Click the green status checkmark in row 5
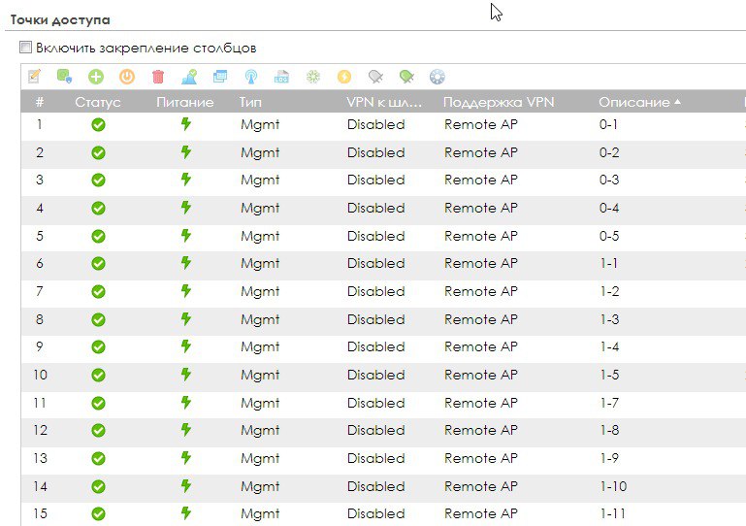The image size is (746, 526). point(99,236)
